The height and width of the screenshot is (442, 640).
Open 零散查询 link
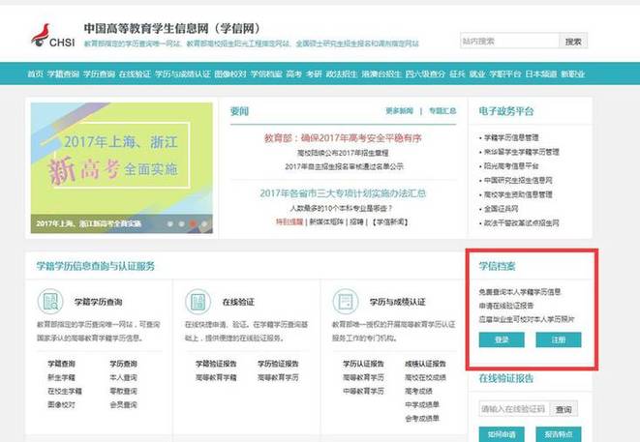[123, 391]
